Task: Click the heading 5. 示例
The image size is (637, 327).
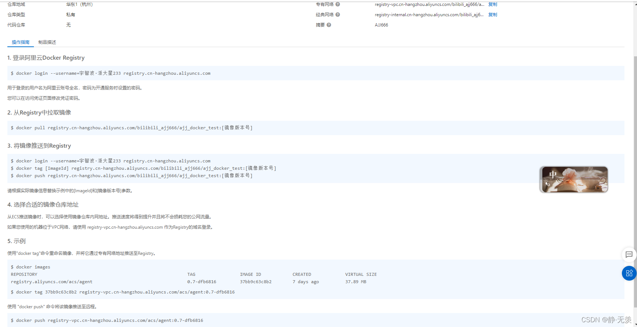Action: coord(17,241)
